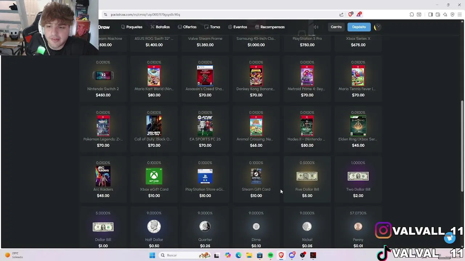Image resolution: width=465 pixels, height=261 pixels.
Task: Open the Brave Wallet icon
Action: pyautogui.click(x=438, y=14)
